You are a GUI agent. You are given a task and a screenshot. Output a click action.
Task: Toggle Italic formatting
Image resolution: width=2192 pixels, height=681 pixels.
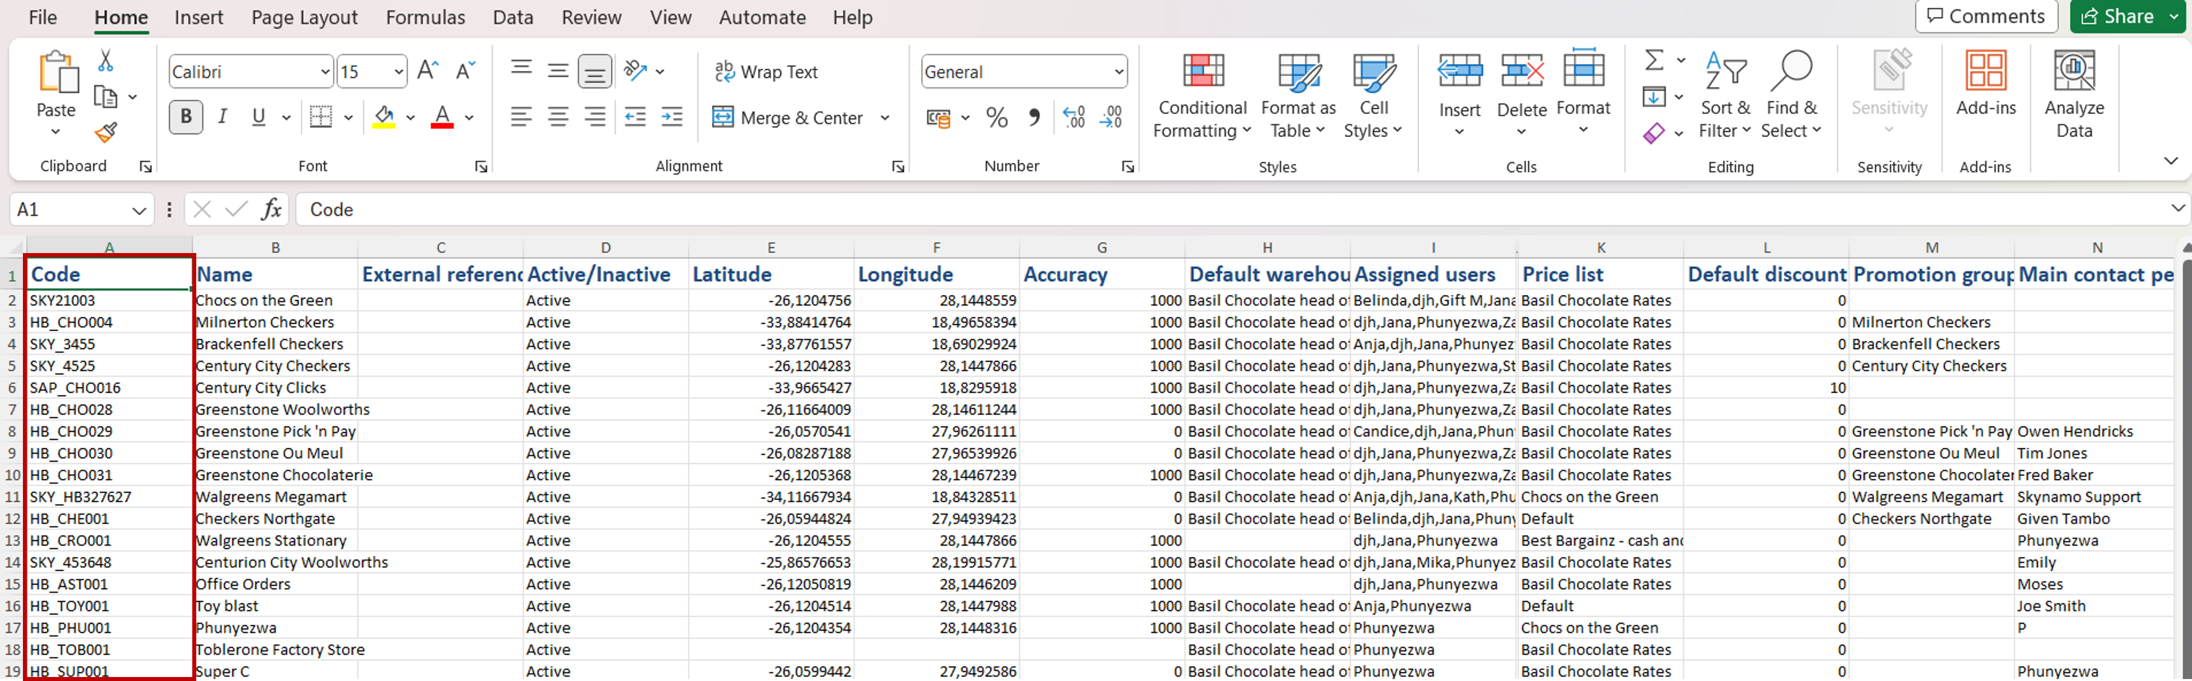coord(222,118)
